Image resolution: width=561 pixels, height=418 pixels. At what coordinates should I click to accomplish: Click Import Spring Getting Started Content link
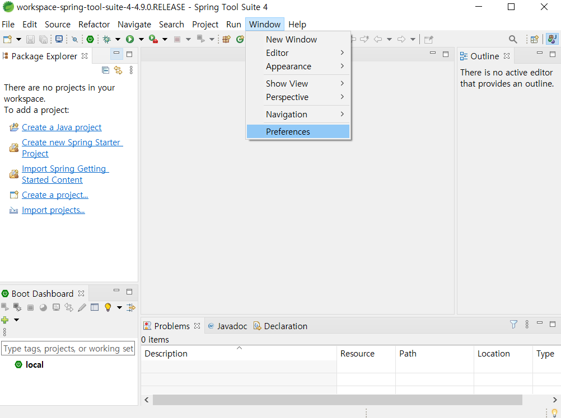click(65, 174)
